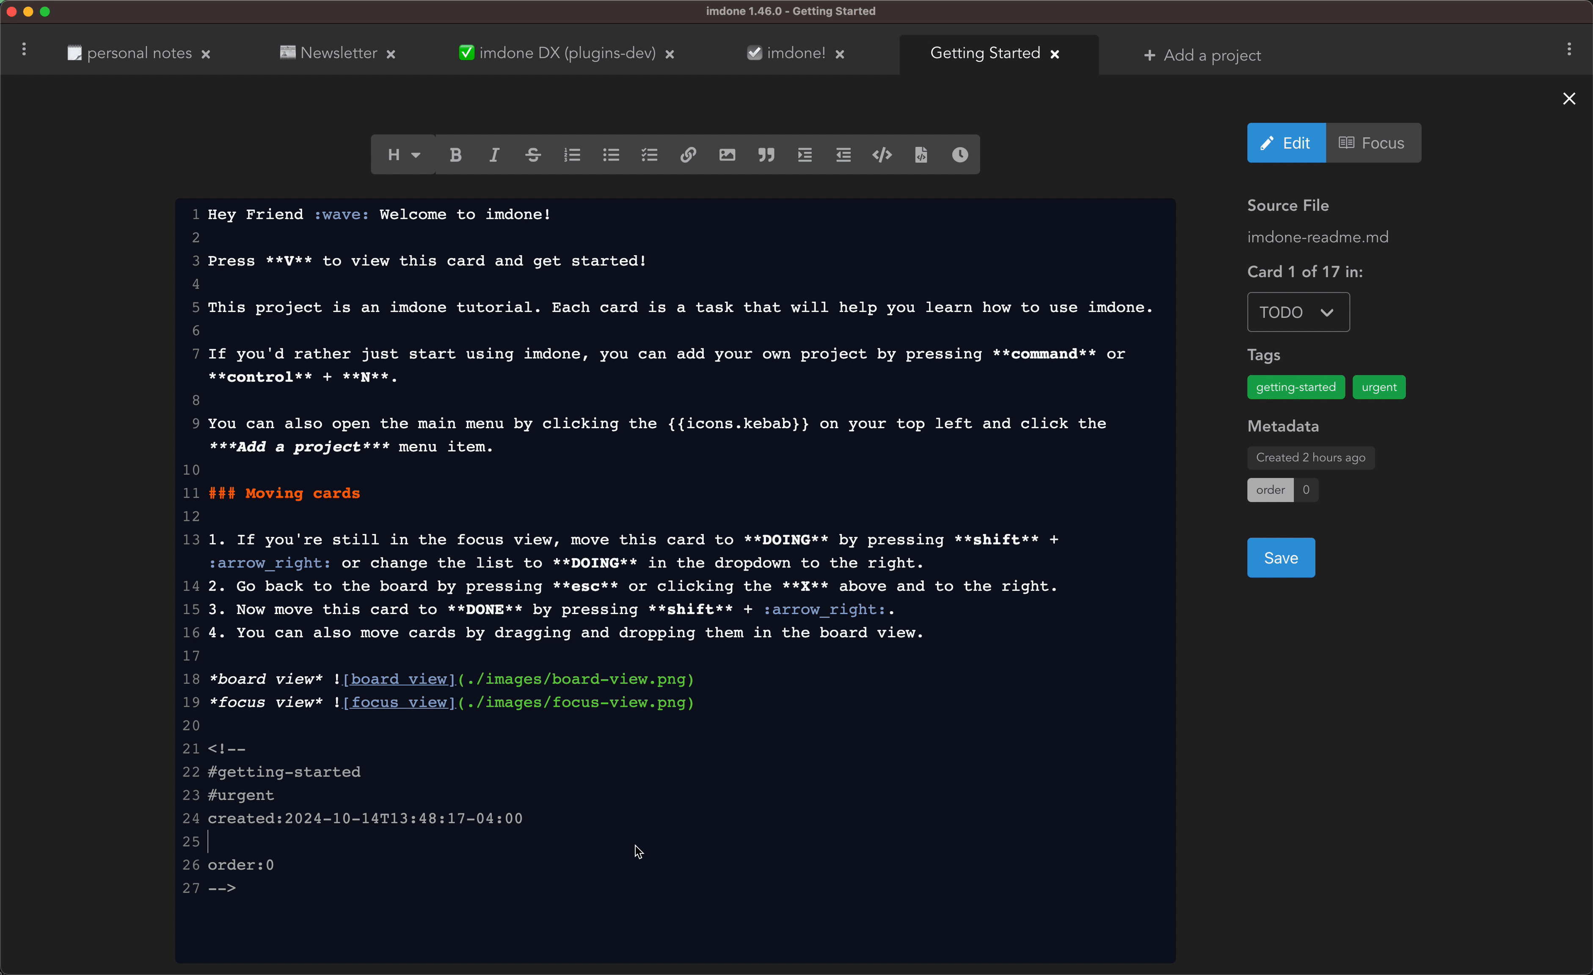Insert a numbered list
The height and width of the screenshot is (975, 1593).
(x=571, y=154)
